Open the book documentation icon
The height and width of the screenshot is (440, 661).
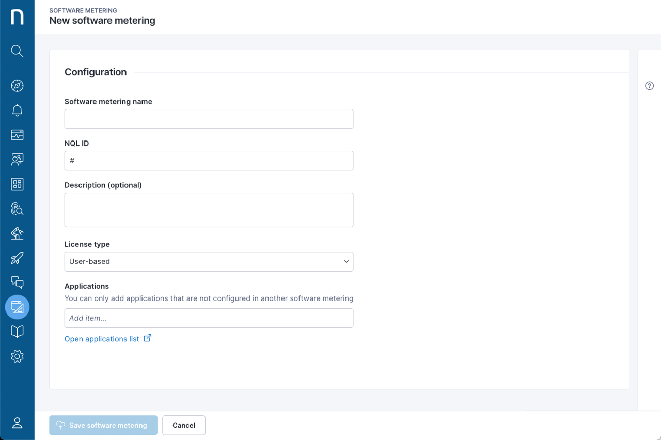point(17,332)
